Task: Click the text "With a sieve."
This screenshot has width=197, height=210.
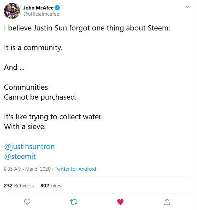Action: click(x=25, y=126)
